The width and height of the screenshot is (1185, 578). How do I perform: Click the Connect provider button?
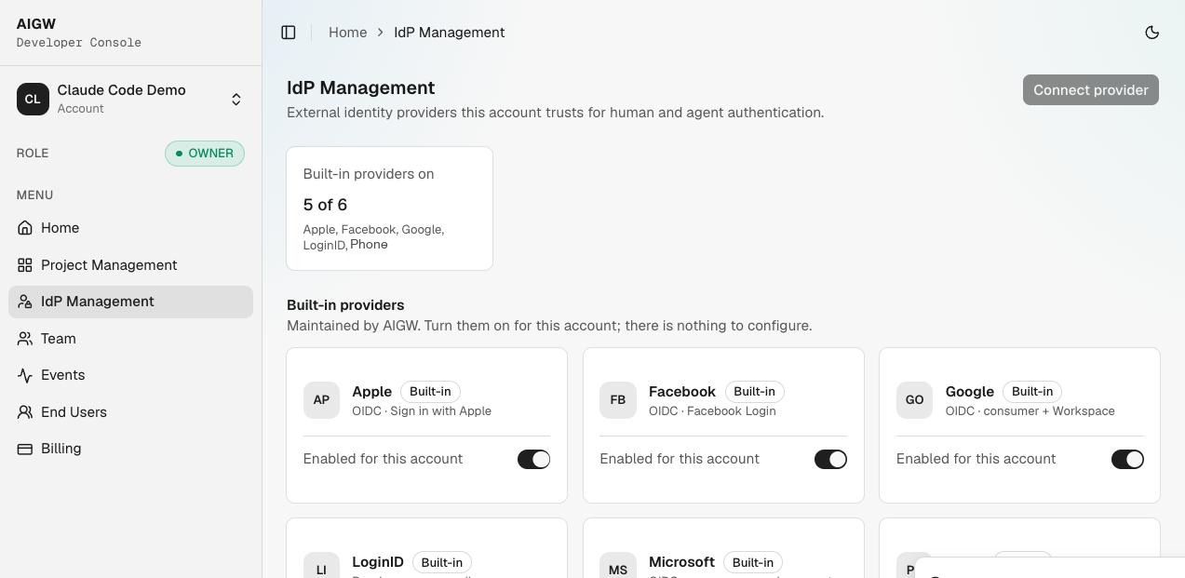(1090, 90)
